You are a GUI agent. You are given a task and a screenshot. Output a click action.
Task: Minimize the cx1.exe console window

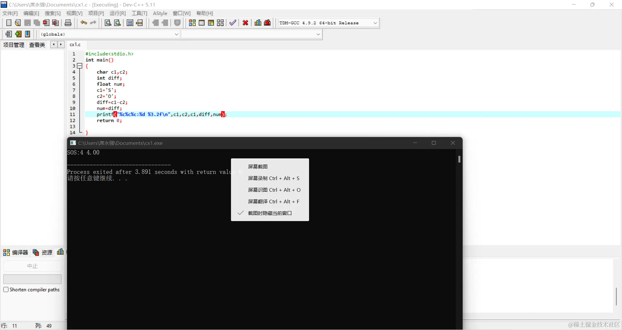415,143
